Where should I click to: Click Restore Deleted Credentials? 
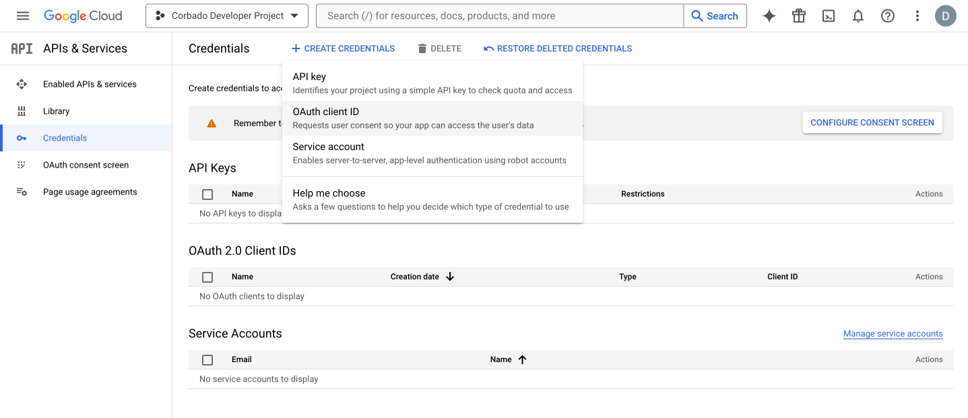[558, 48]
